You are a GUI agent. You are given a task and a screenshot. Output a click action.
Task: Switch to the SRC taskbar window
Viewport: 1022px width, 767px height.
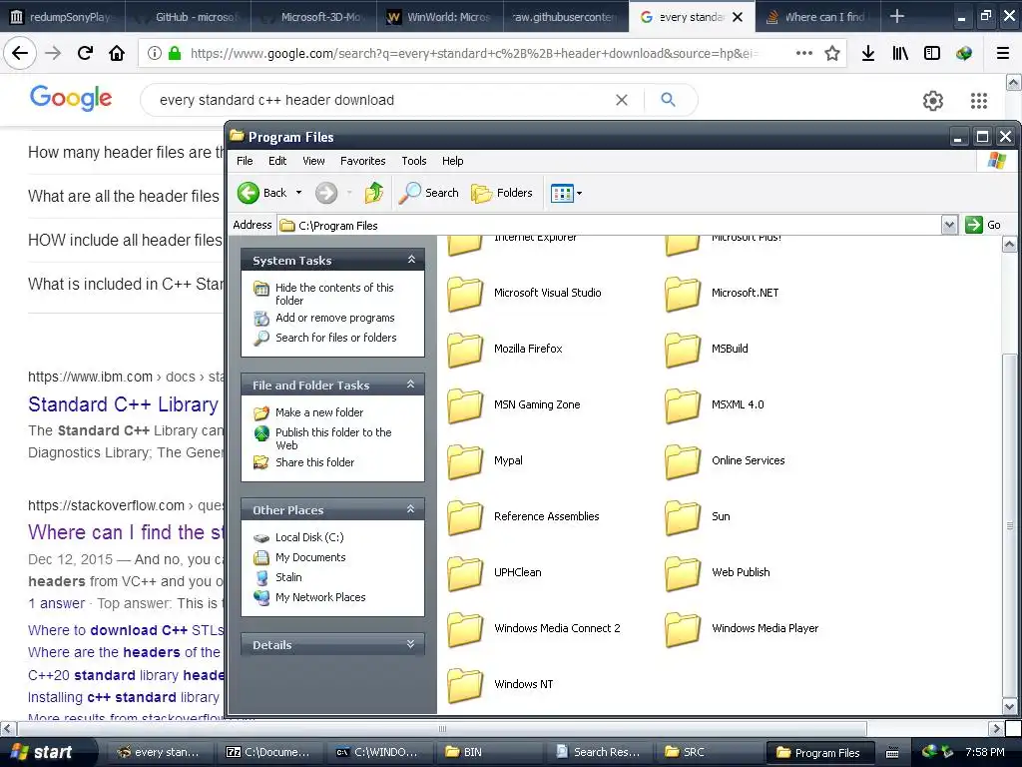pyautogui.click(x=706, y=752)
